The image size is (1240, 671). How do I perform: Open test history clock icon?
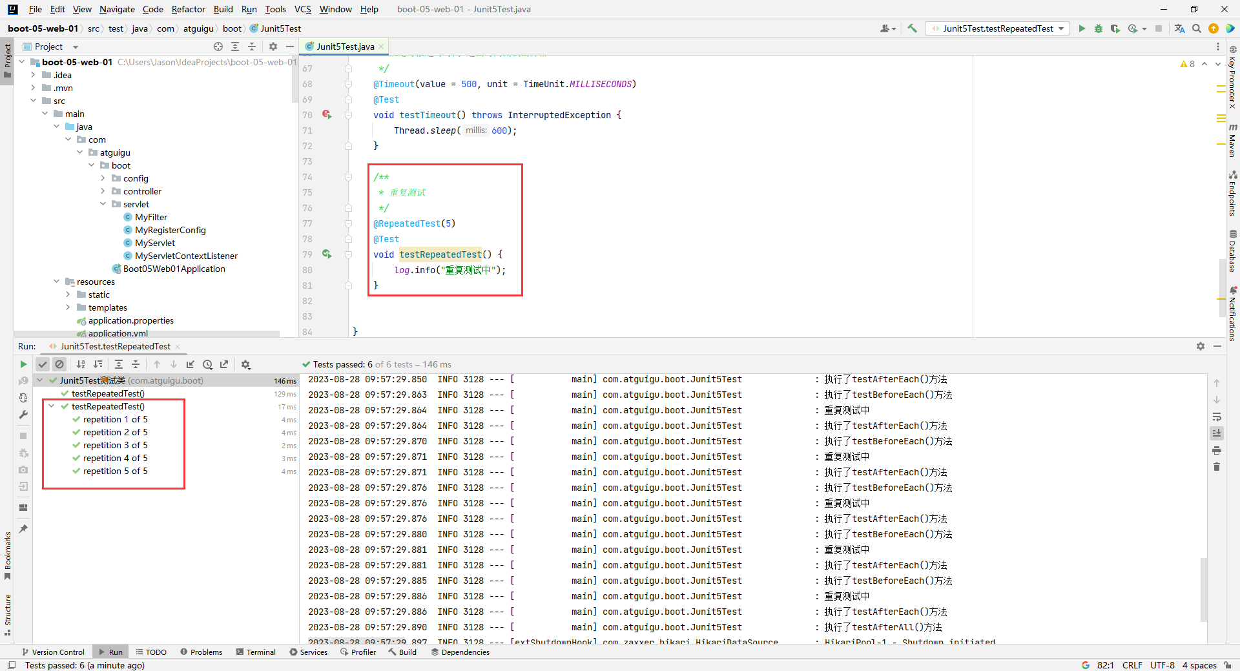point(207,364)
